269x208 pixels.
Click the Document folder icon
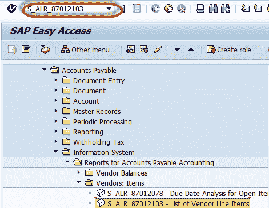pyautogui.click(x=66, y=90)
